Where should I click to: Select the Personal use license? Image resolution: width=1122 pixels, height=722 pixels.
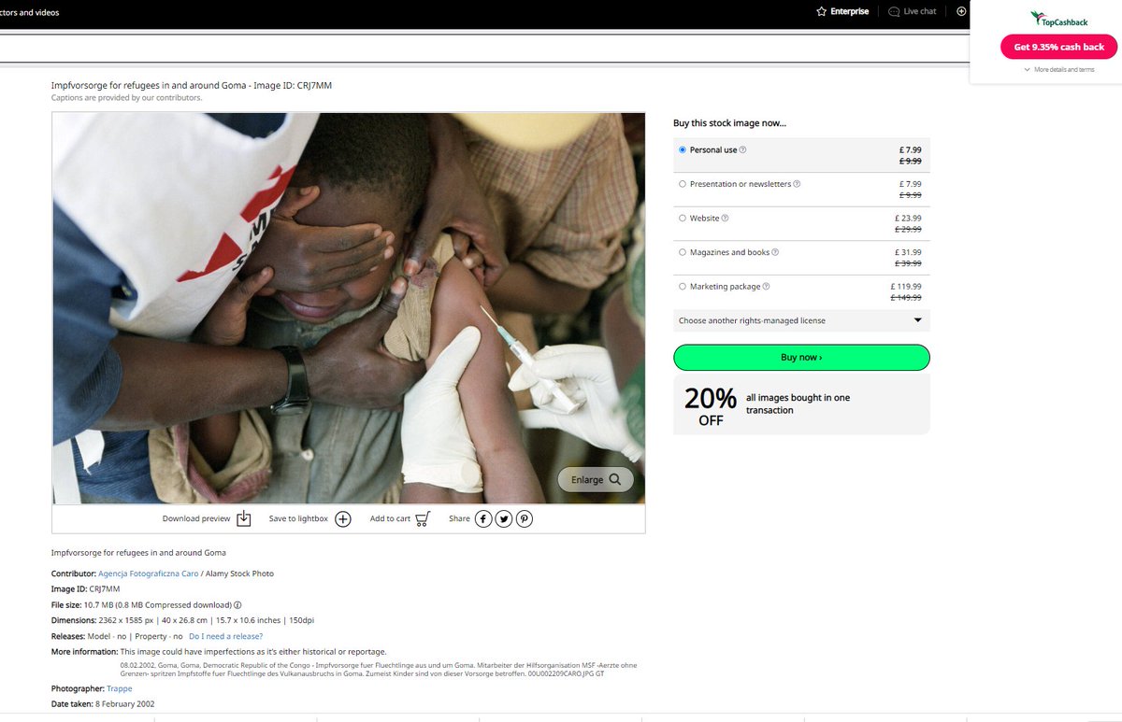(683, 149)
